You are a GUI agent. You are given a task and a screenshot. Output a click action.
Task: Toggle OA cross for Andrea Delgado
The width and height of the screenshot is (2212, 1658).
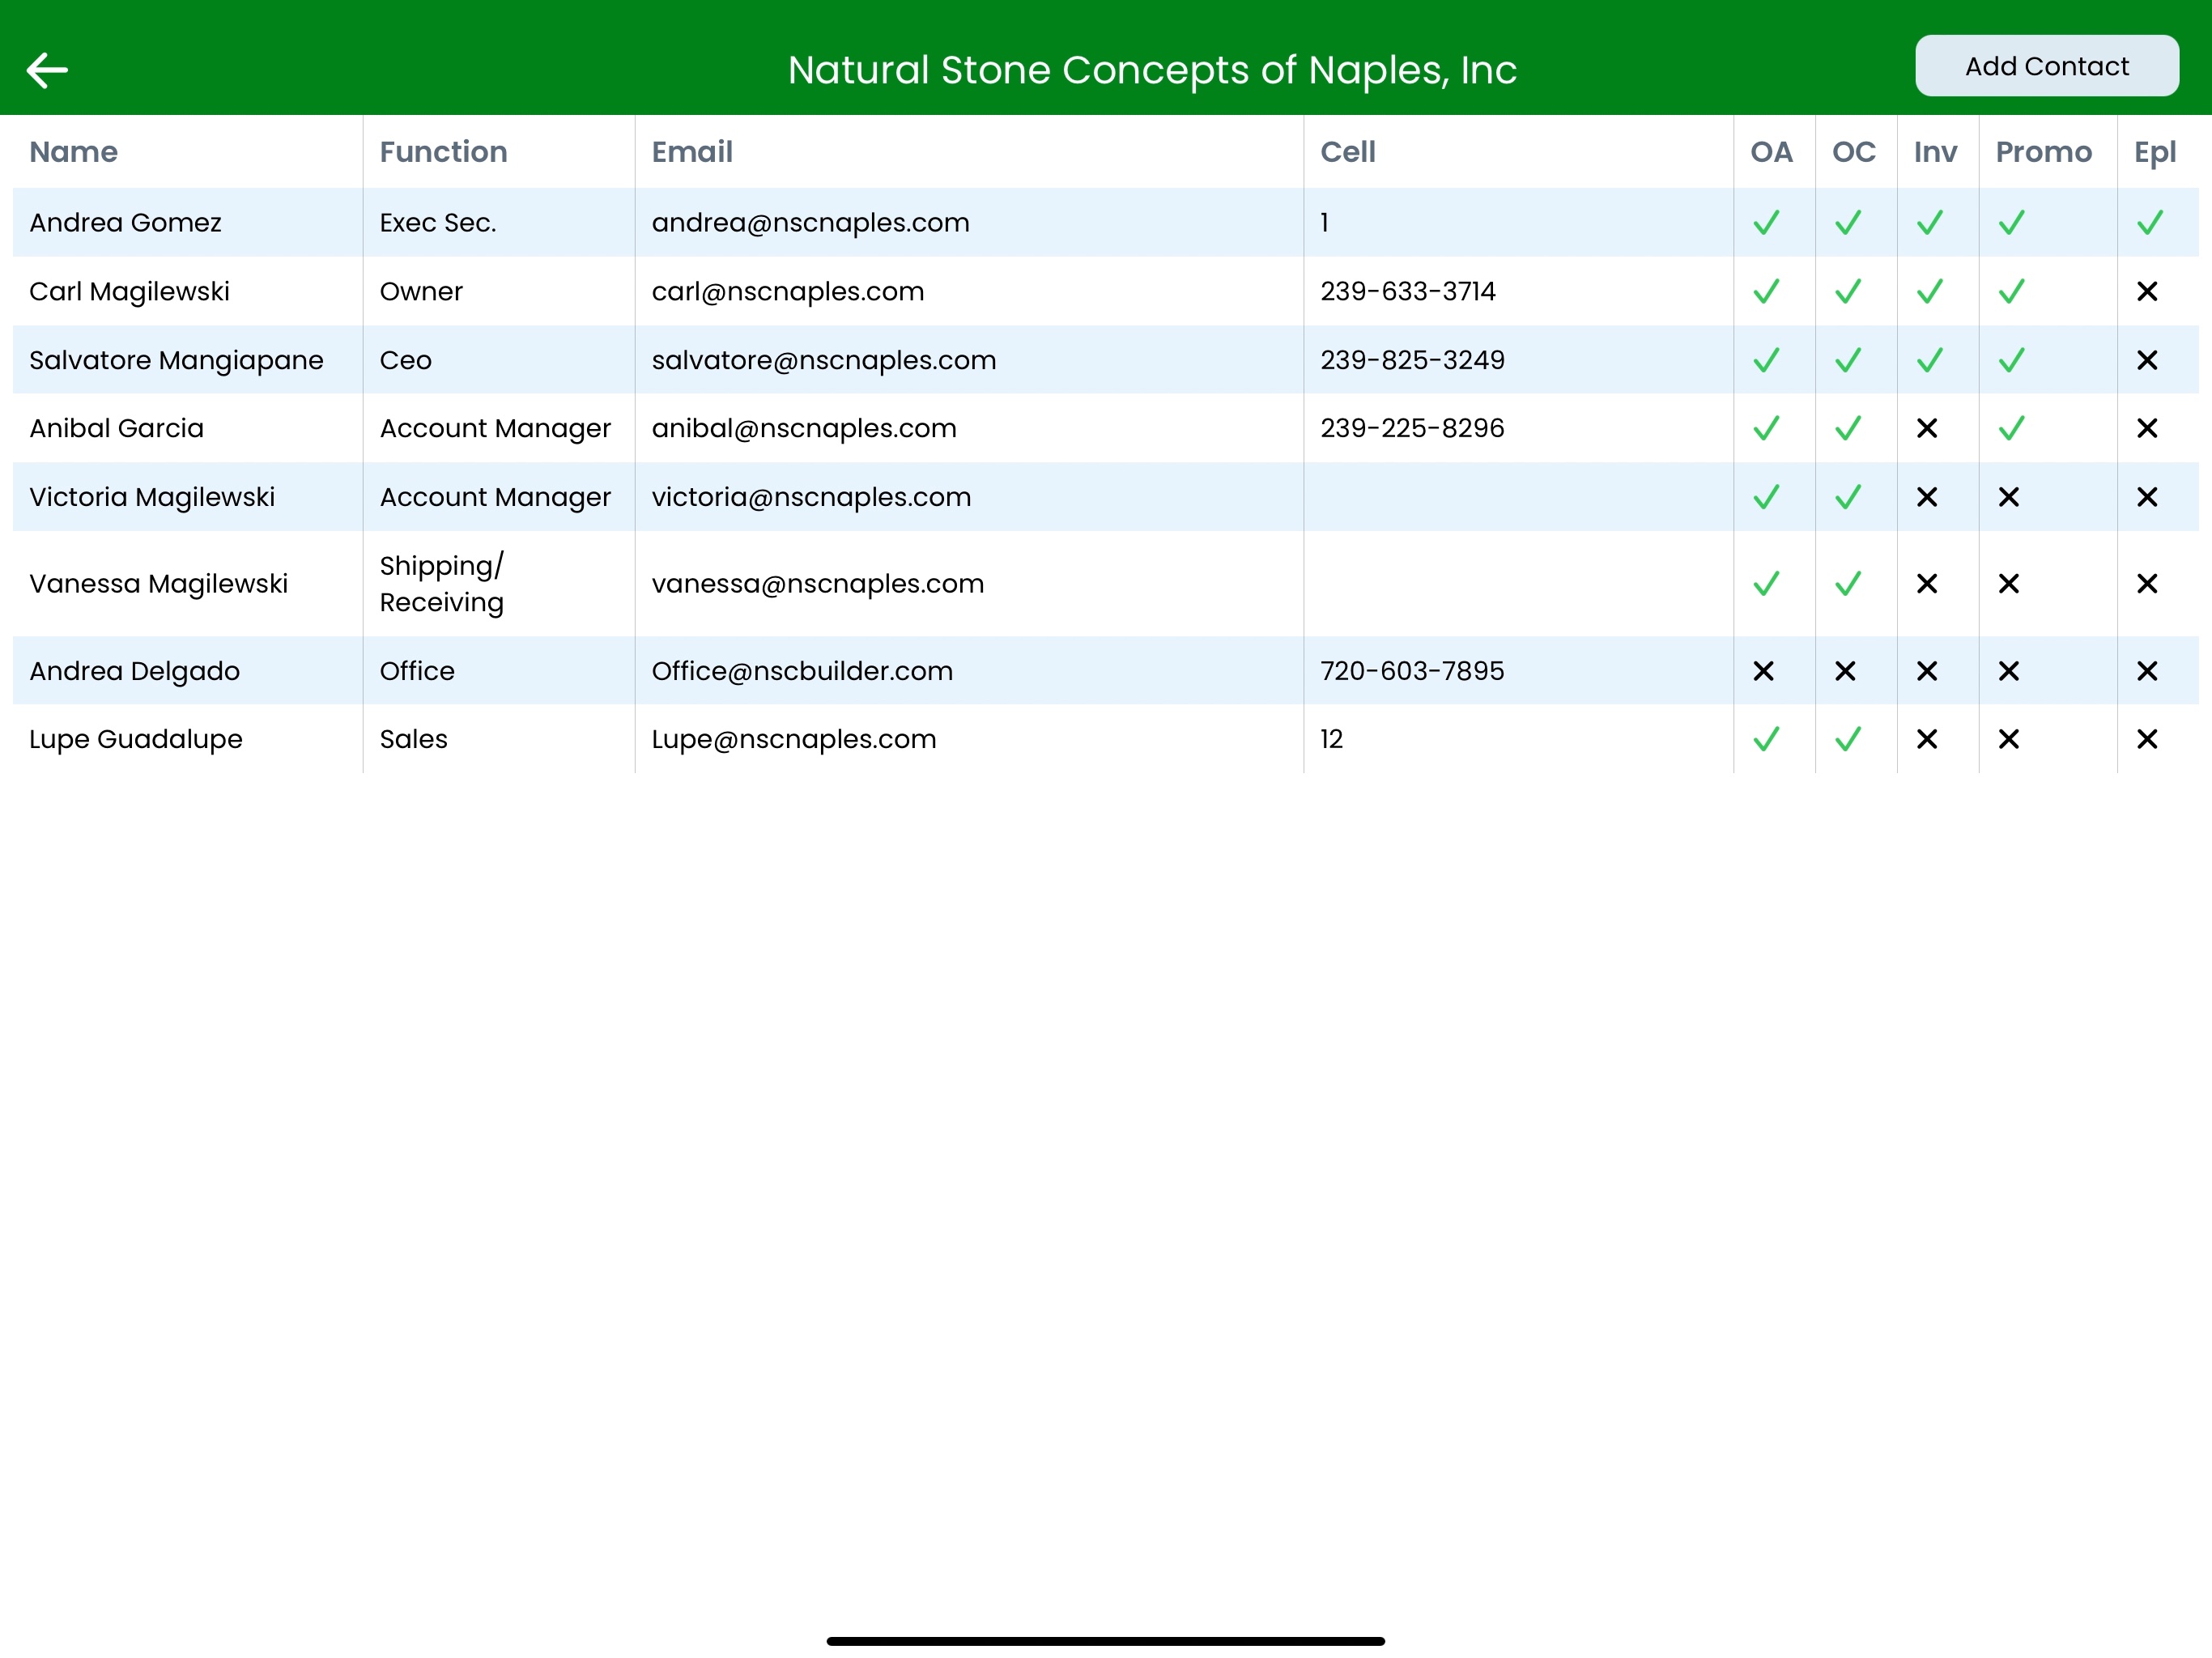click(x=1763, y=671)
